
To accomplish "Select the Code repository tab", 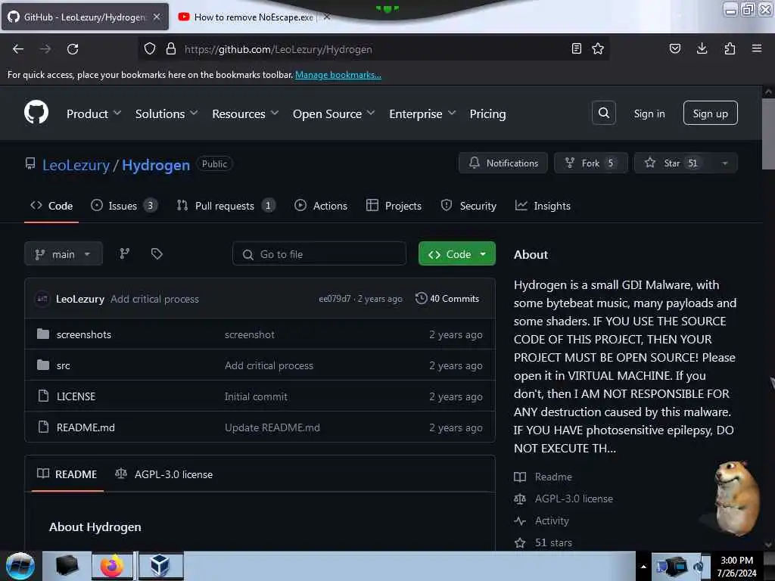I will click(51, 206).
